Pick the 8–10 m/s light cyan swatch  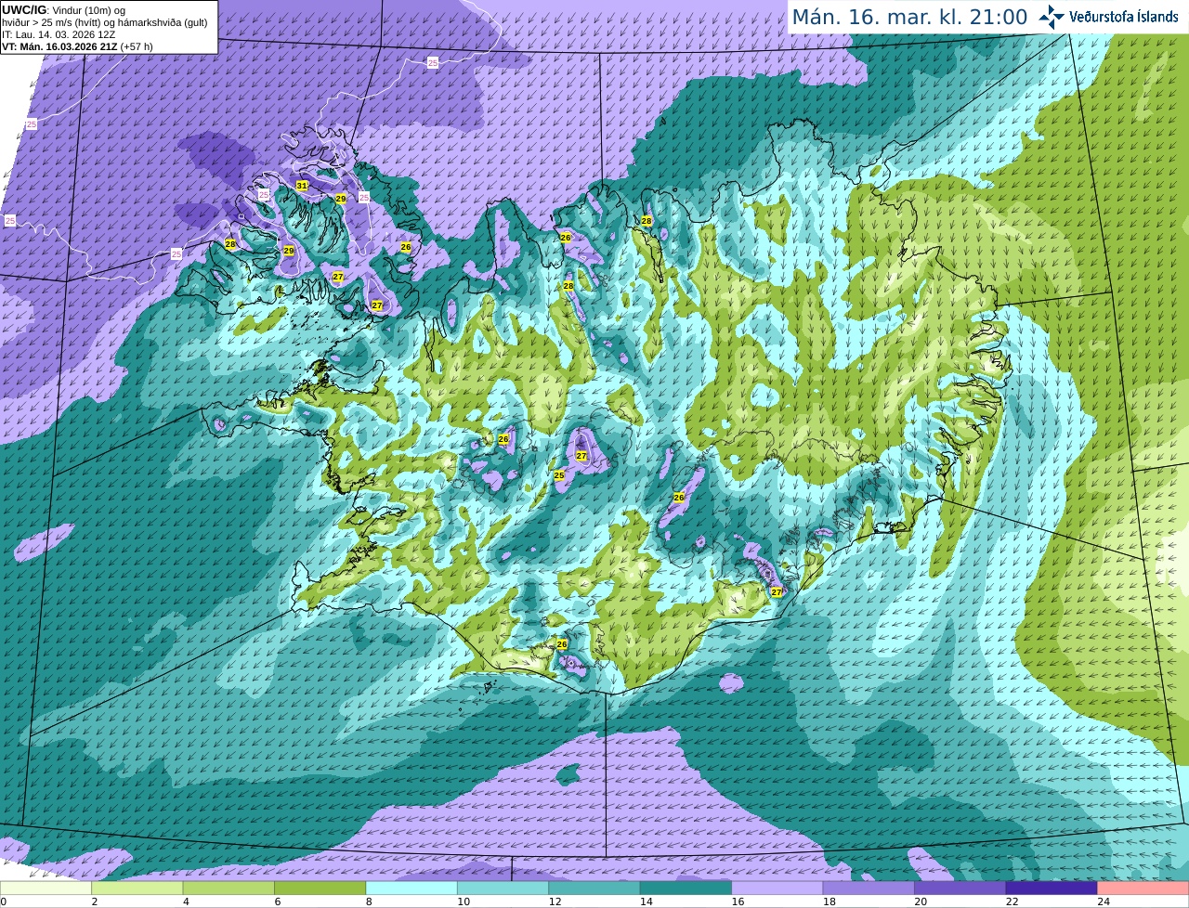(412, 888)
